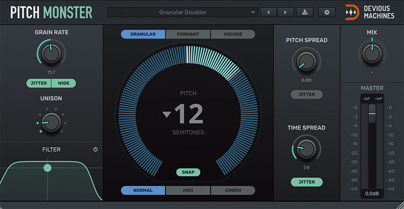
Task: Click the 12 semitones pitch value
Action: (x=189, y=114)
